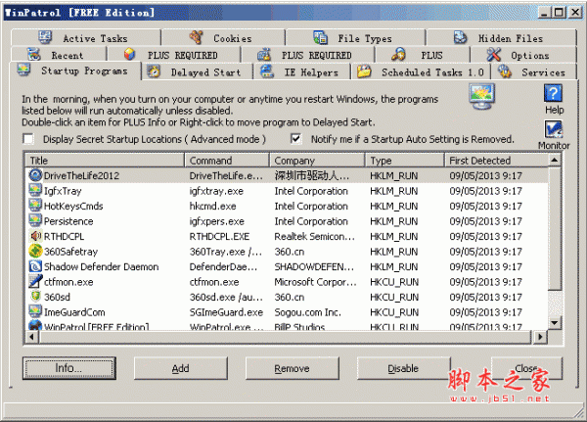The width and height of the screenshot is (587, 422).
Task: Select the Sogou.com Inc. company cell
Action: click(x=308, y=312)
